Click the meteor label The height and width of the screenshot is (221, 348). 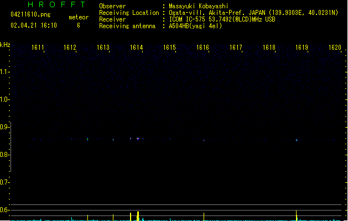[x=79, y=17]
